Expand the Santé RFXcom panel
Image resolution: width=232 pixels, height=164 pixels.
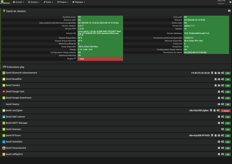pyautogui.click(x=13, y=135)
